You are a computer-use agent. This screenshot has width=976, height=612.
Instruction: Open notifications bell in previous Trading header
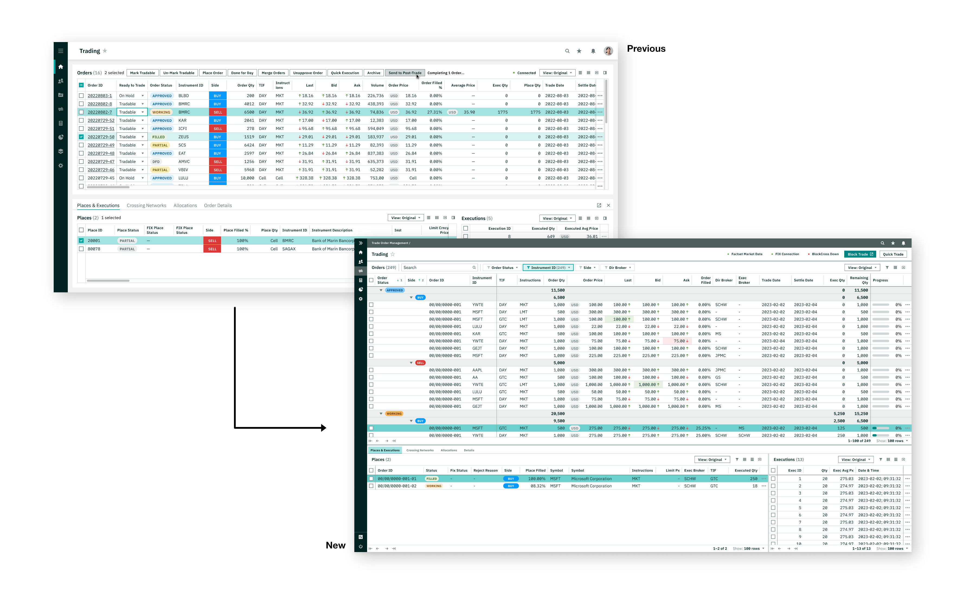[593, 51]
